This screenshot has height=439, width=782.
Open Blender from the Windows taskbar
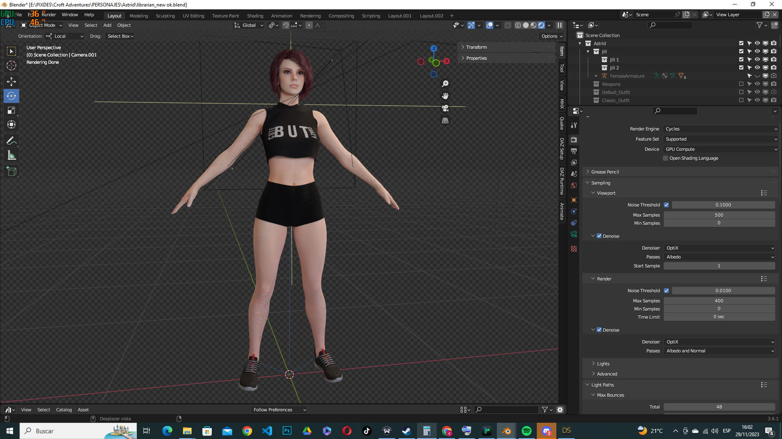click(x=507, y=431)
